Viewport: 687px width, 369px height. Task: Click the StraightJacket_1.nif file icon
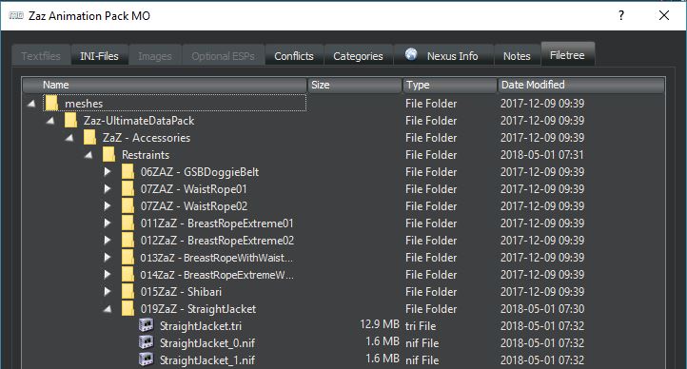click(x=147, y=359)
